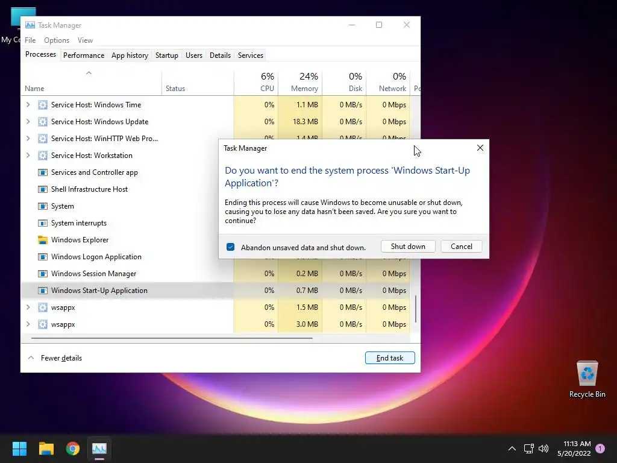Select the Windows Session Manager row

coord(216,274)
